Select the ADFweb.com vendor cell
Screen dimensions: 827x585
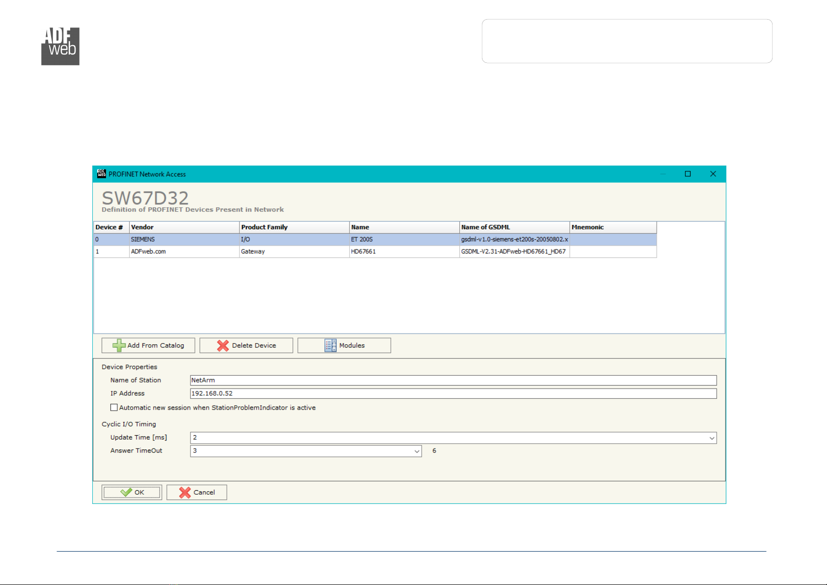coord(184,251)
